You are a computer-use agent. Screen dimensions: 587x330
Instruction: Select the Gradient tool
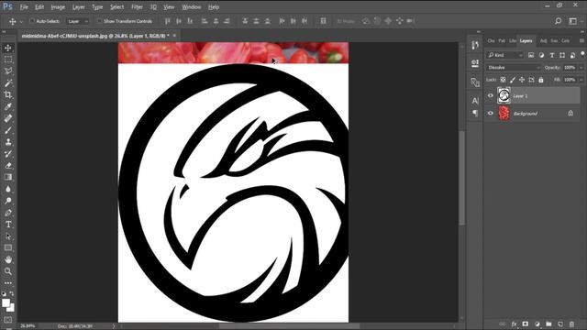point(8,177)
